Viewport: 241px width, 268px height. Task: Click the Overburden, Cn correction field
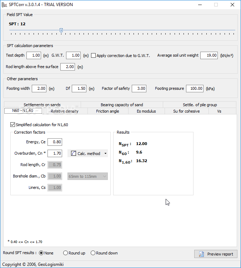(x=55, y=153)
